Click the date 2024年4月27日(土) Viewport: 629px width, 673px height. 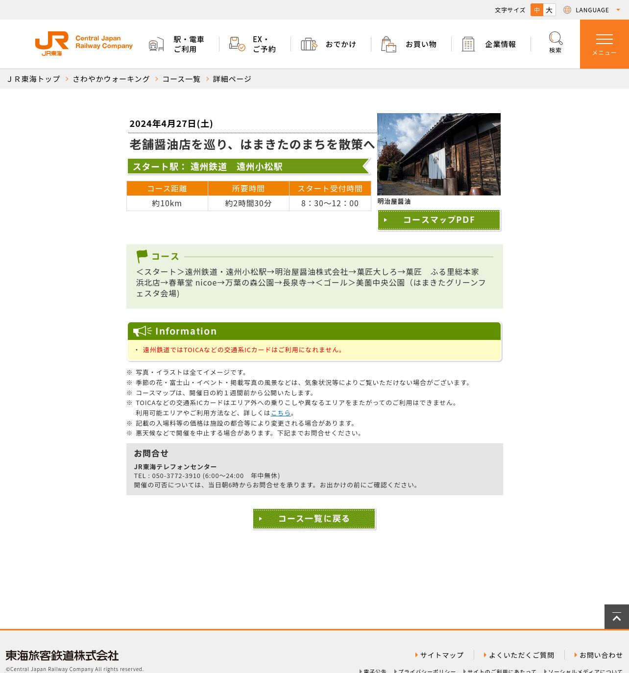[x=171, y=123]
